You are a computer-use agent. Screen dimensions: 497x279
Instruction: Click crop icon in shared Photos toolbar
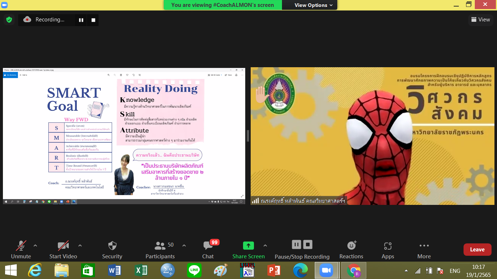coord(140,75)
